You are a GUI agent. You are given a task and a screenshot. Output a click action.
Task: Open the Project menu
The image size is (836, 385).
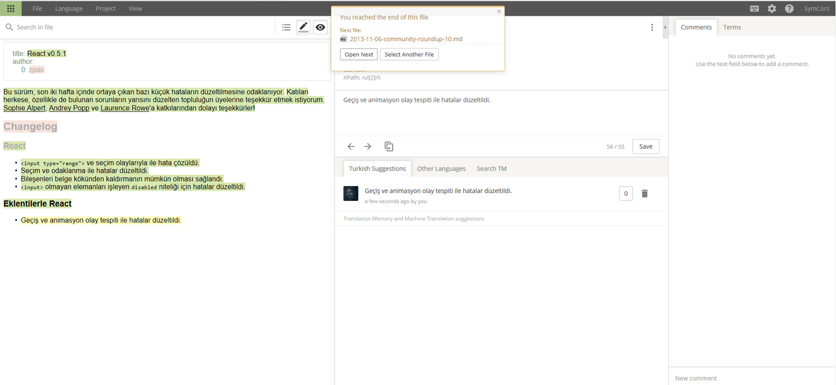(x=105, y=8)
